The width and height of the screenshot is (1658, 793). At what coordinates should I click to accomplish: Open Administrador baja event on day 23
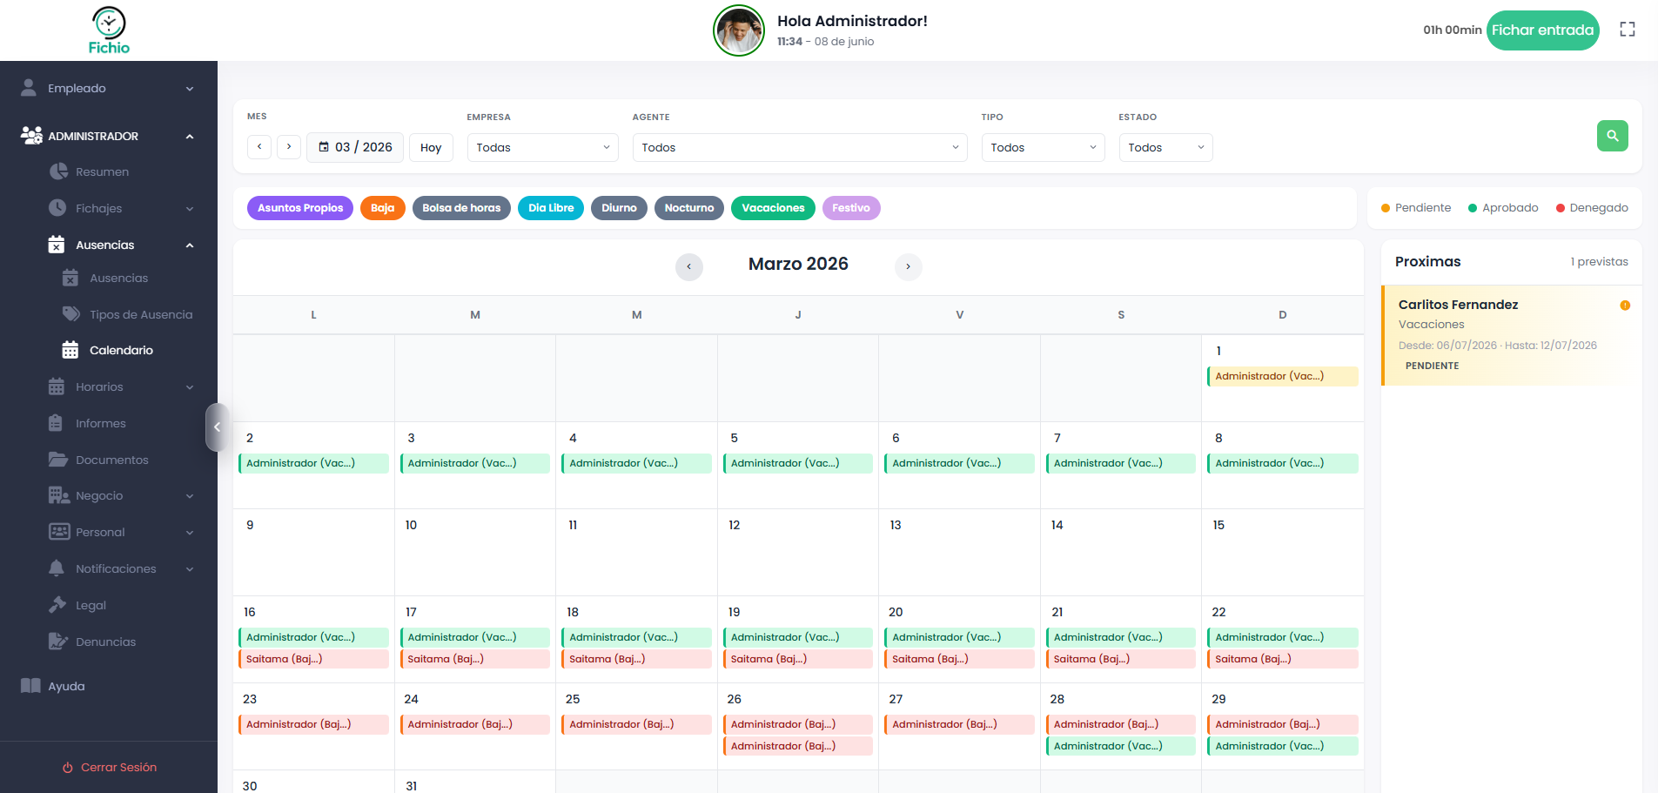pyautogui.click(x=313, y=725)
